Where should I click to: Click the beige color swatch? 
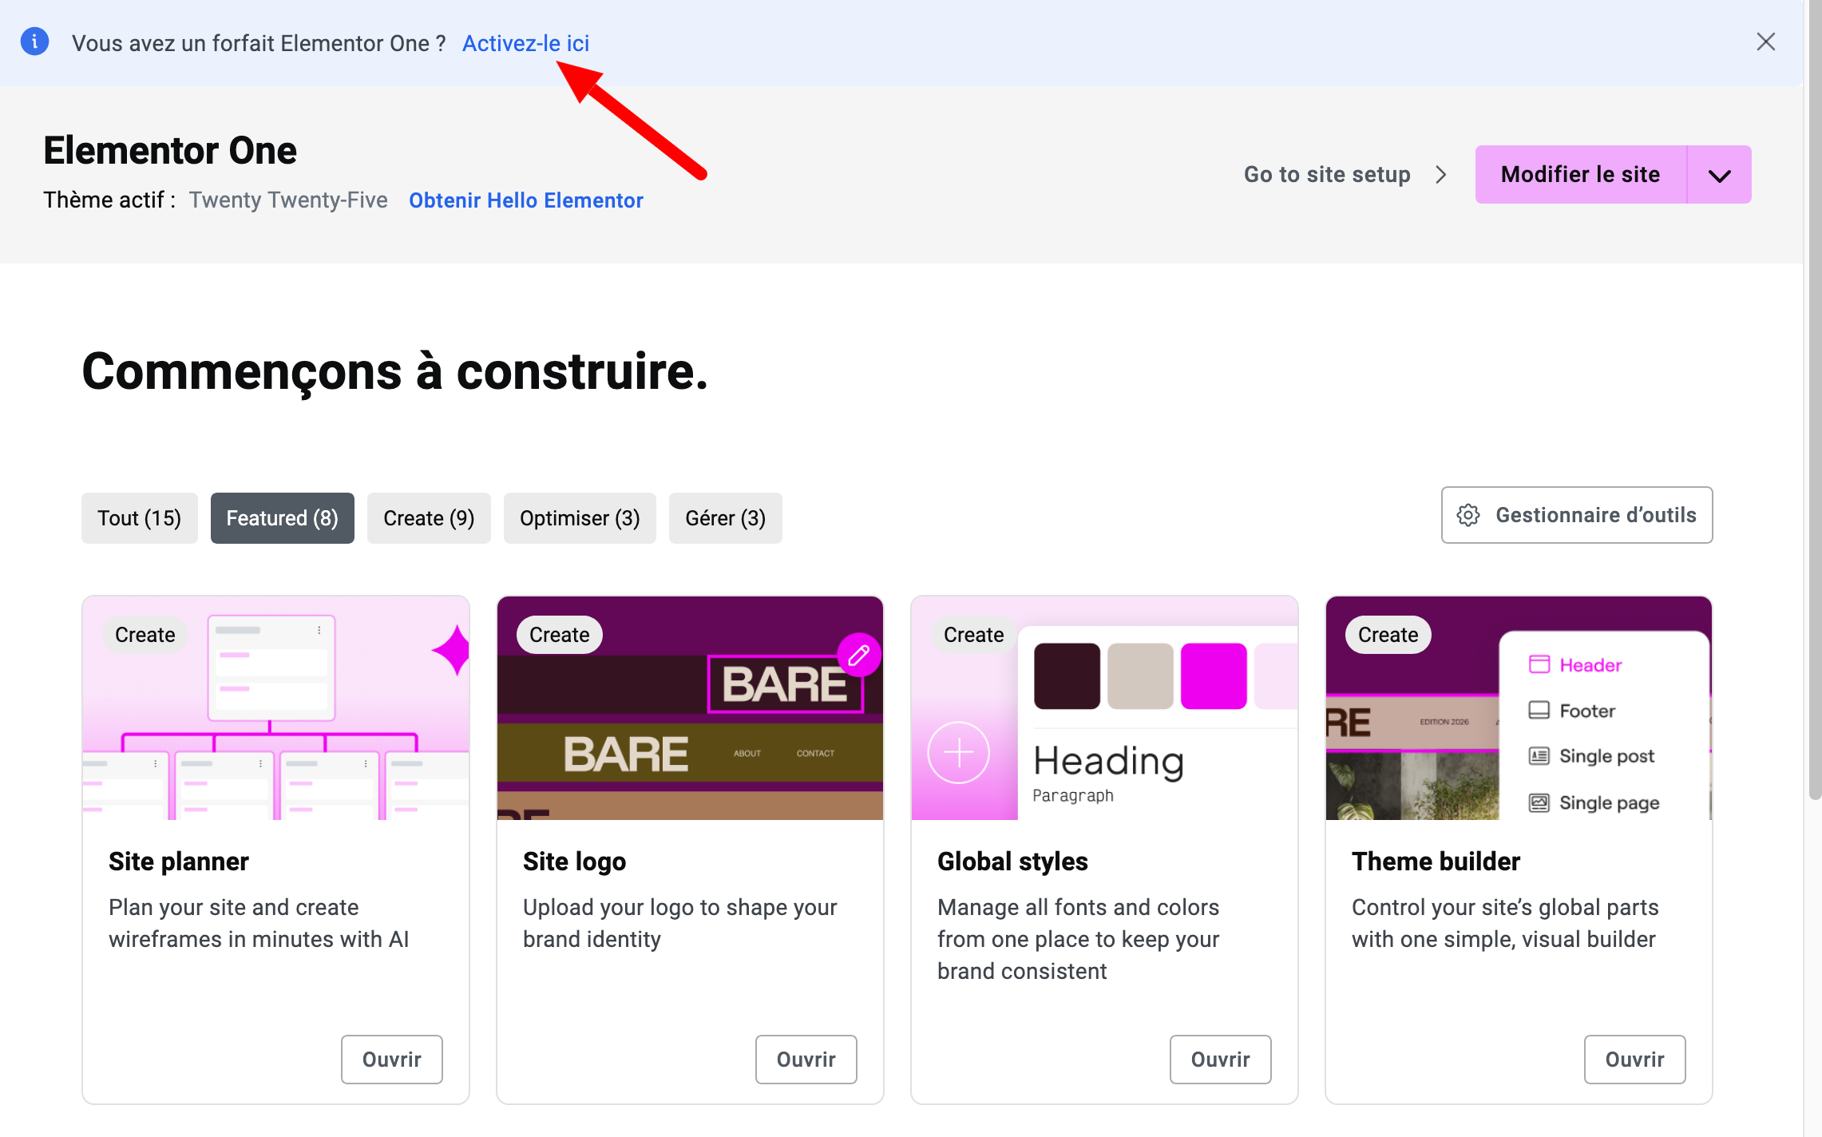pyautogui.click(x=1140, y=676)
